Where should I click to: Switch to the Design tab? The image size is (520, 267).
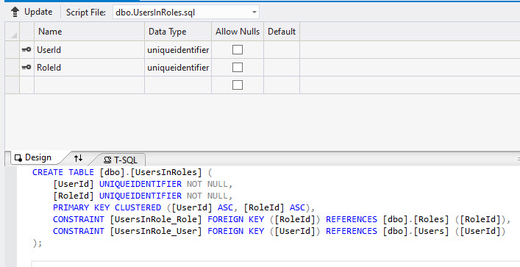tap(33, 157)
